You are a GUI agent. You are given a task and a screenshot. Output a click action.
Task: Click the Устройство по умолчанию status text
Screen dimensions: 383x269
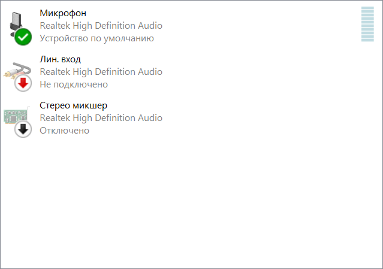pyautogui.click(x=96, y=38)
